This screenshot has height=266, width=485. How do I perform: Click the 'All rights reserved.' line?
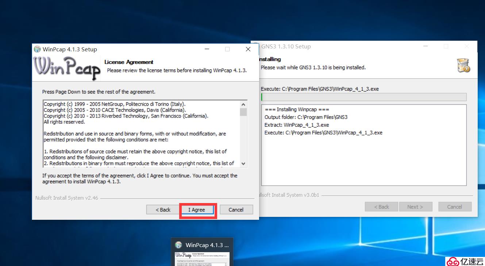64,122
